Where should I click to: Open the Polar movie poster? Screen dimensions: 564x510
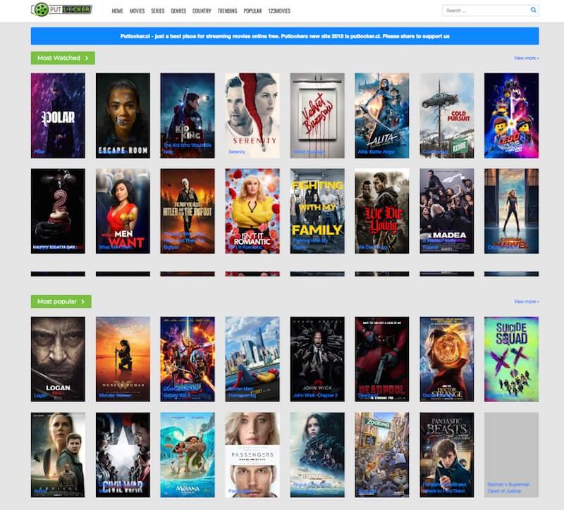click(x=58, y=116)
